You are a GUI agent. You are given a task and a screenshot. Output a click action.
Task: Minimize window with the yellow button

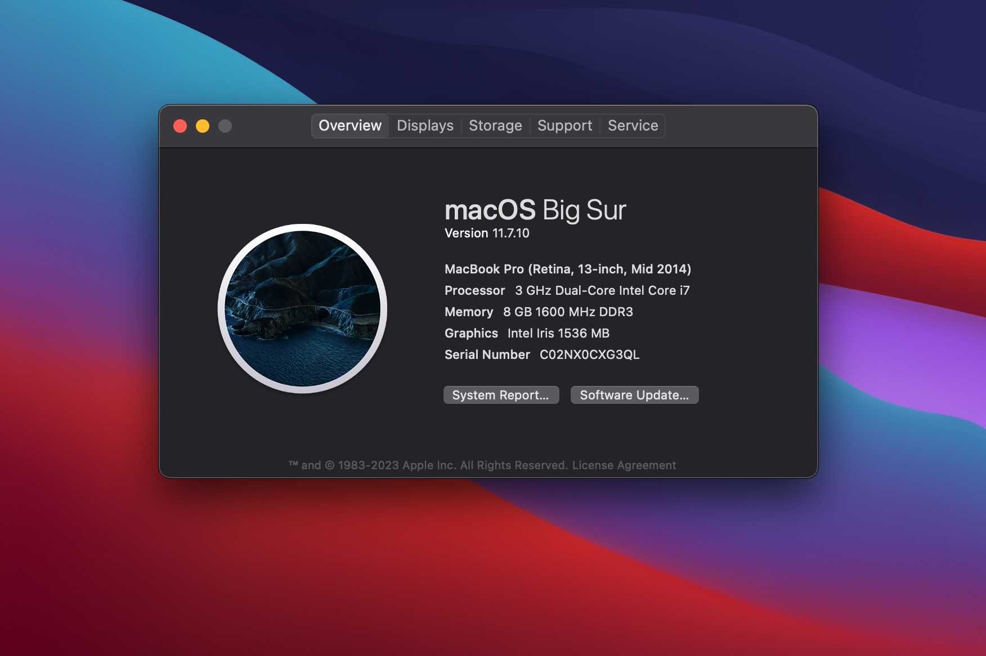tap(203, 126)
